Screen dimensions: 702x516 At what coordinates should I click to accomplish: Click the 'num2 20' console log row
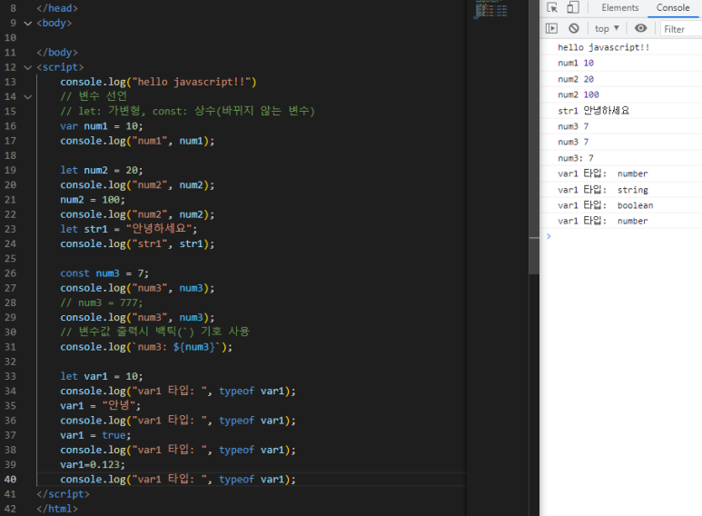[x=620, y=79]
